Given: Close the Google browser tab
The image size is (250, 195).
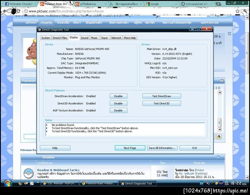Looking at the screenshot, I should [x=176, y=4].
